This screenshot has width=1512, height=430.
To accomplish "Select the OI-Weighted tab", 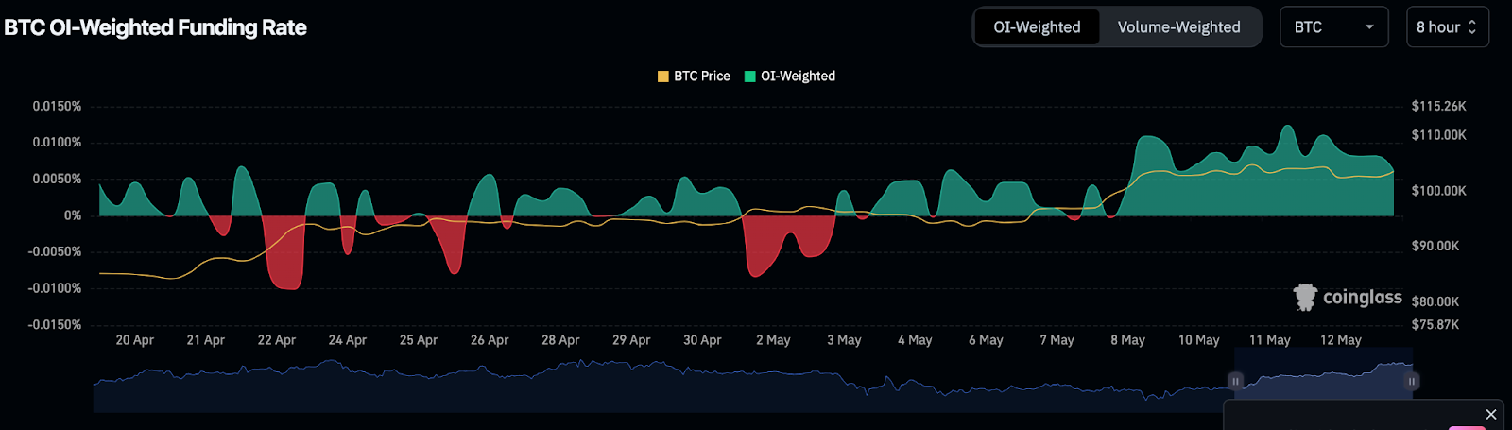I will point(1037,27).
